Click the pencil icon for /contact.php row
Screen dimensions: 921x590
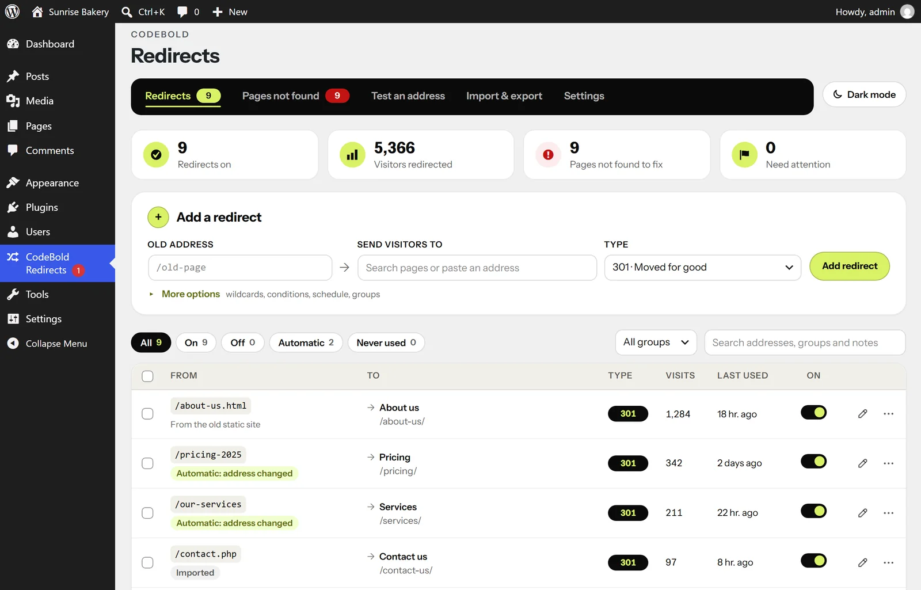pos(862,562)
